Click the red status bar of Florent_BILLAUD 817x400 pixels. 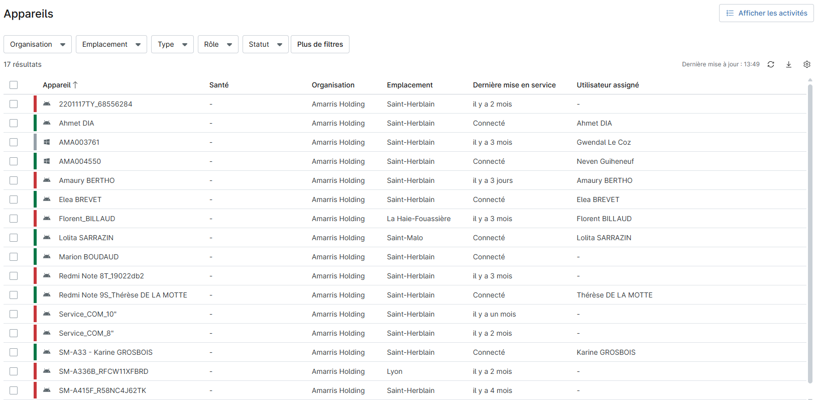(35, 219)
